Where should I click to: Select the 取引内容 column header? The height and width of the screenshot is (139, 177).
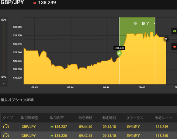[x=57, y=118]
